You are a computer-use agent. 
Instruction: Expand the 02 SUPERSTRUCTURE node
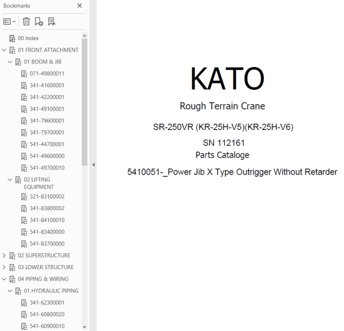pyautogui.click(x=4, y=255)
